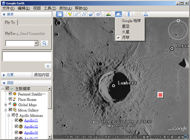Clear search results with the X button
The height and width of the screenshot is (140, 190).
coord(48,66)
